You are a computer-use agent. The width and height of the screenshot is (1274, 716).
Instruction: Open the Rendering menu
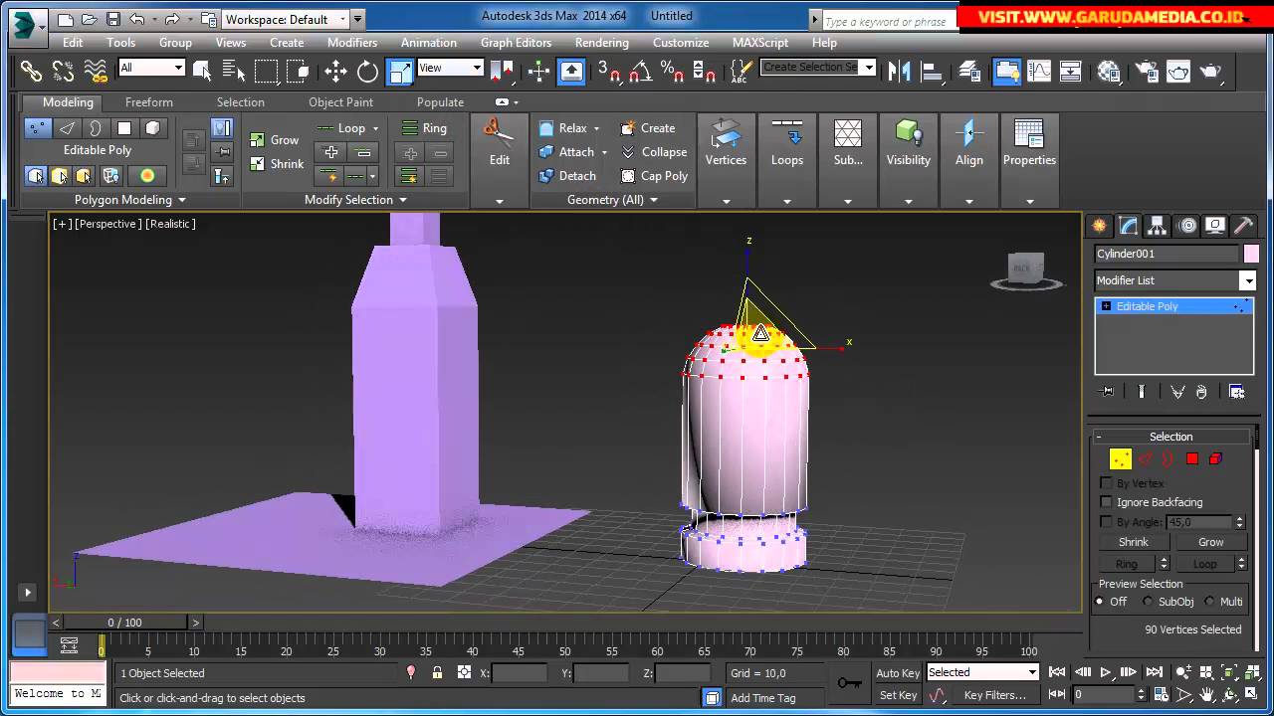coord(601,43)
